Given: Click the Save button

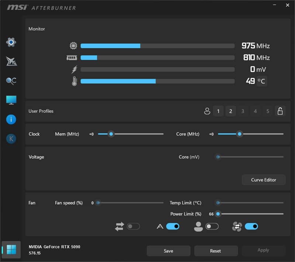Looking at the screenshot, I should tap(169, 251).
